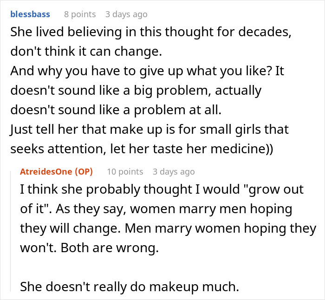Click "She doesn't really do makeup much."

click(x=129, y=287)
